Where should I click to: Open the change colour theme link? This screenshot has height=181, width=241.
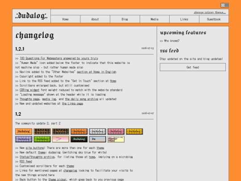click(x=210, y=13)
